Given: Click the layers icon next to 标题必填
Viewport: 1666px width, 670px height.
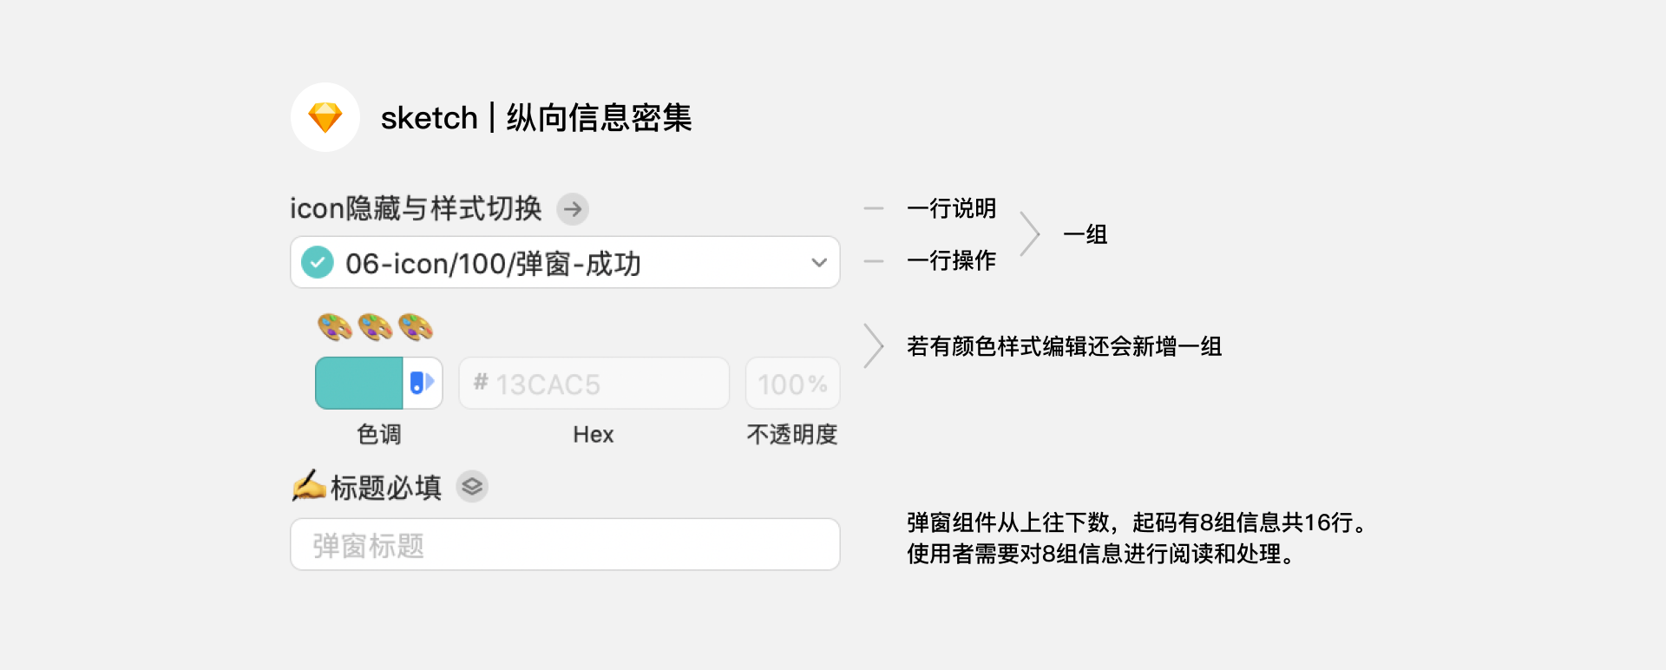Looking at the screenshot, I should pyautogui.click(x=472, y=487).
